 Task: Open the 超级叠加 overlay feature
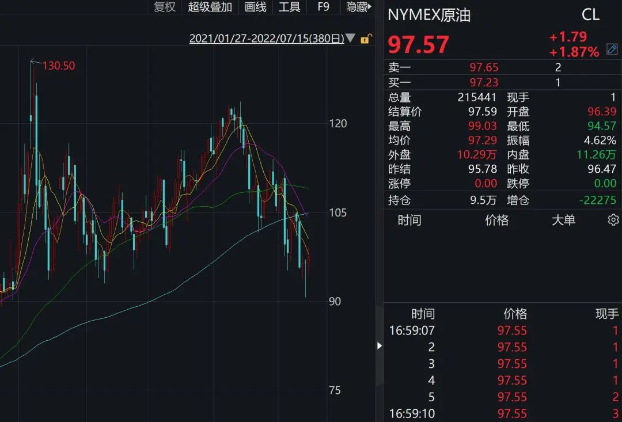(x=209, y=7)
